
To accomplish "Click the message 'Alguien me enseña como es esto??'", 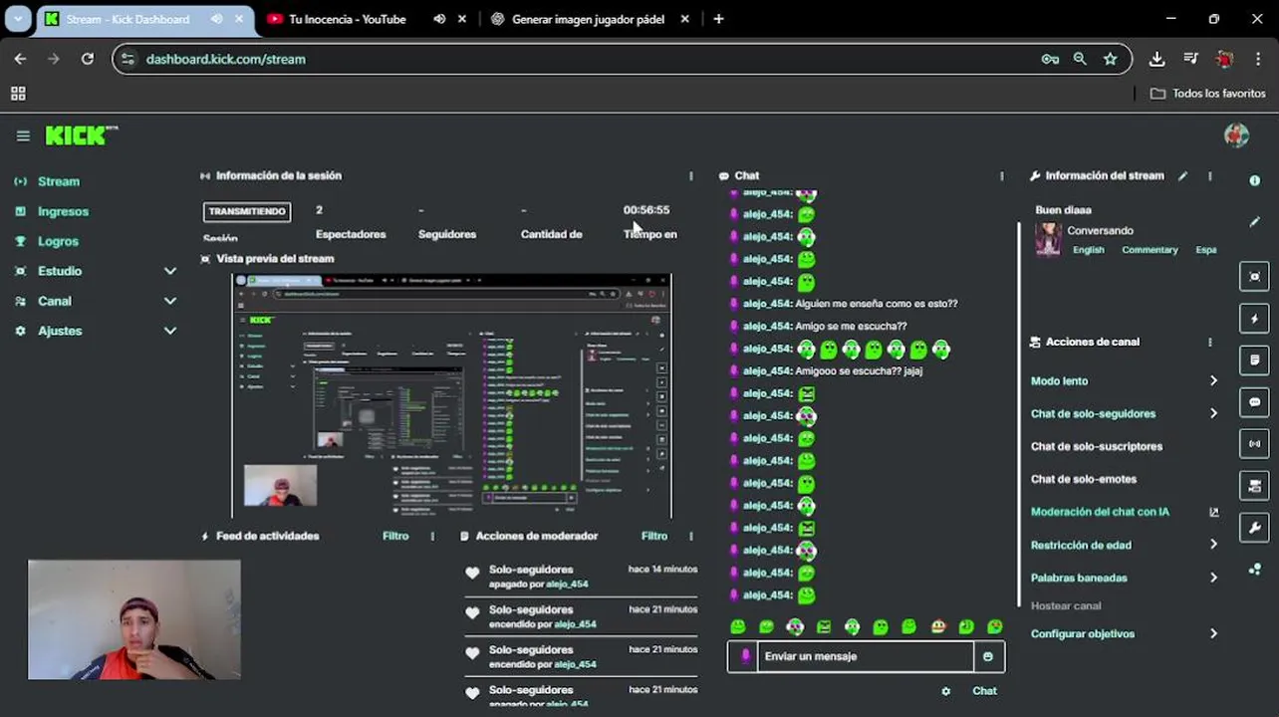I will [876, 304].
